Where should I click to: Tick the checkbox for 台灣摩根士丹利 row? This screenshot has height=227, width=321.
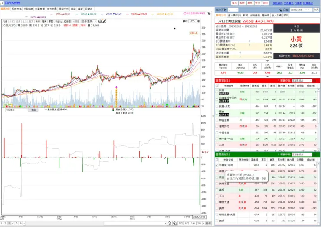(x=217, y=99)
